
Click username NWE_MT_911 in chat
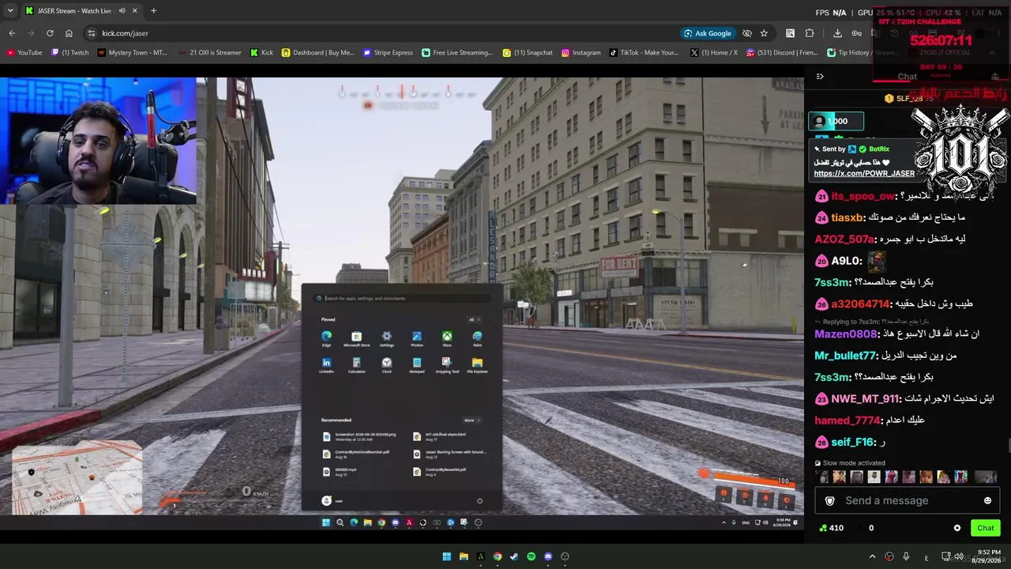(866, 399)
